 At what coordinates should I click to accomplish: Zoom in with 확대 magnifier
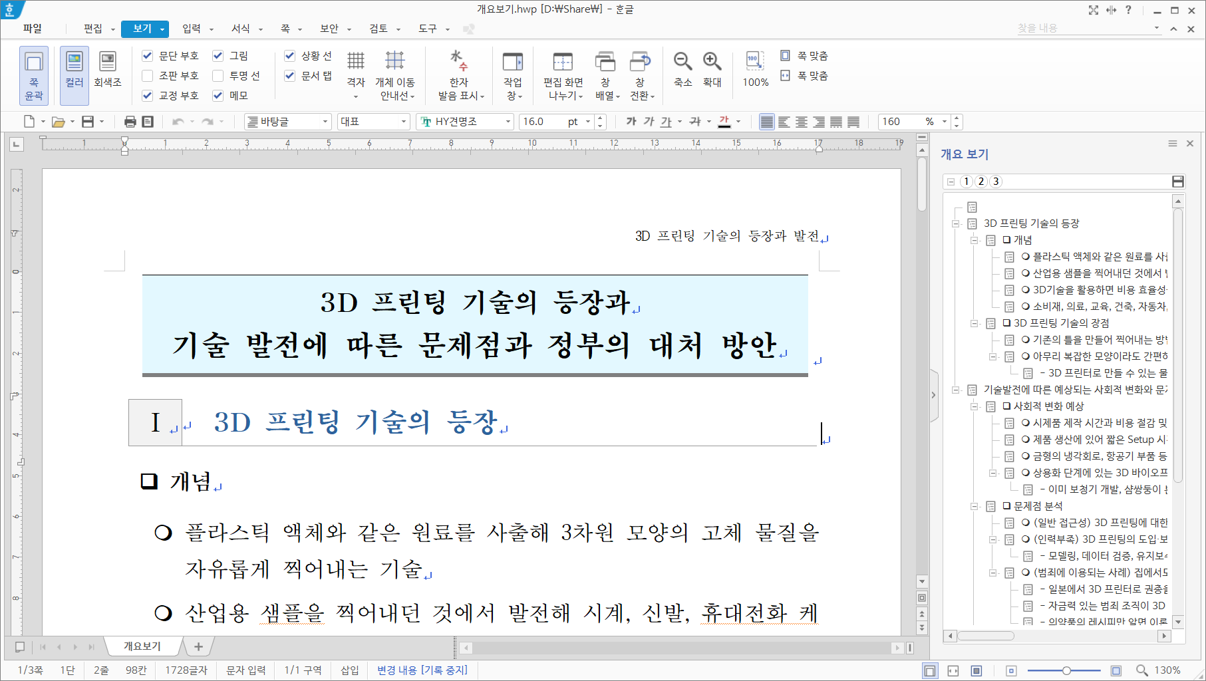(712, 69)
